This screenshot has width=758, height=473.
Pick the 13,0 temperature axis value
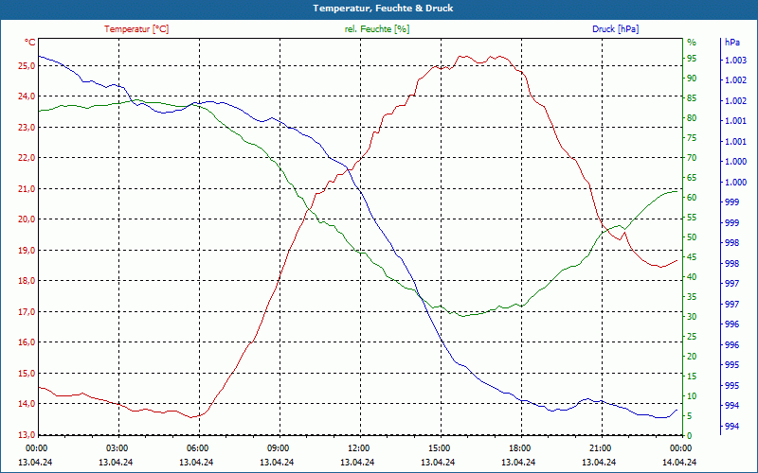[27, 435]
